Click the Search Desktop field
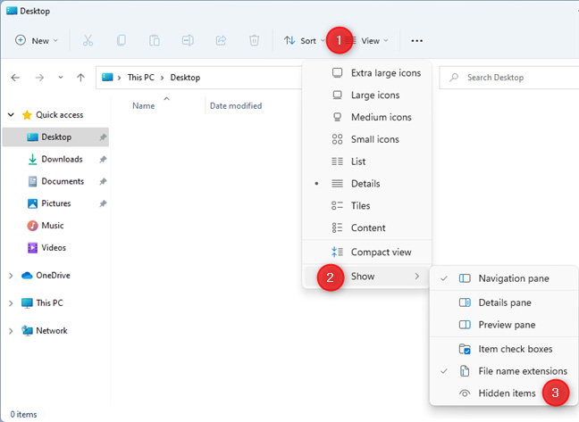579x422 pixels. (x=508, y=78)
